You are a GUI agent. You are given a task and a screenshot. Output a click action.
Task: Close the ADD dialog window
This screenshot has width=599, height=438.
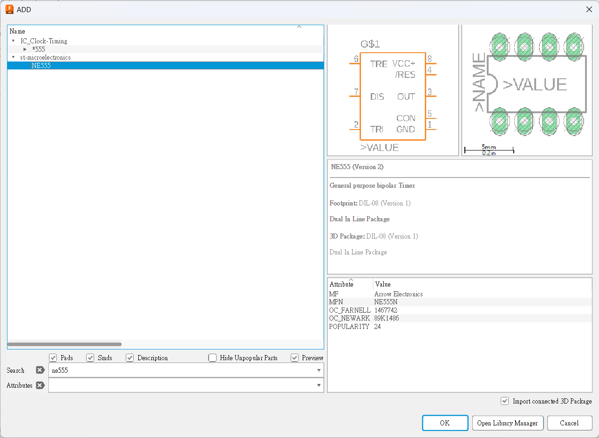pos(589,9)
